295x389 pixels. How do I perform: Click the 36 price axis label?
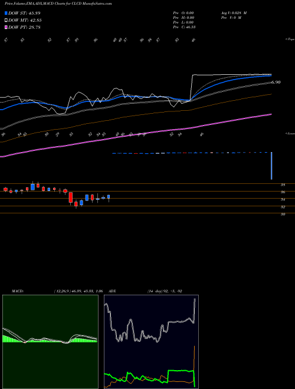(283, 192)
